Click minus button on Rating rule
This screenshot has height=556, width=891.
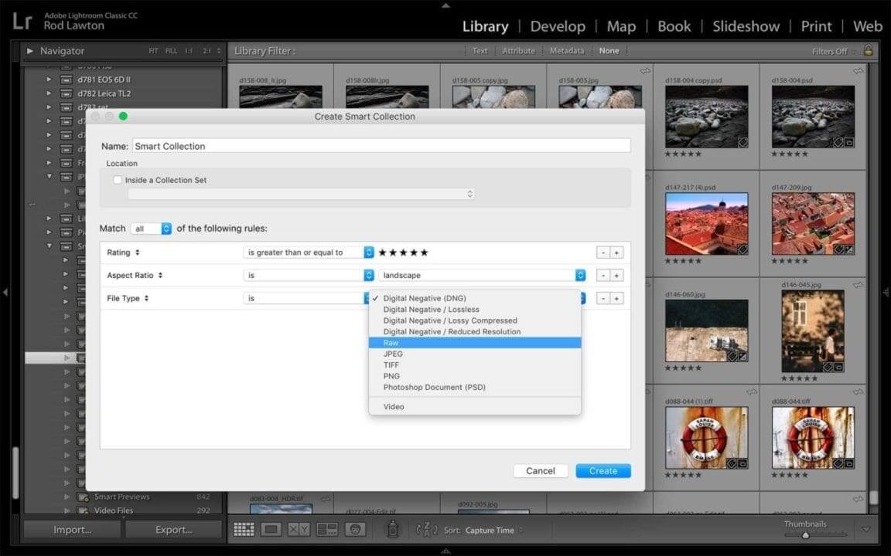click(603, 253)
